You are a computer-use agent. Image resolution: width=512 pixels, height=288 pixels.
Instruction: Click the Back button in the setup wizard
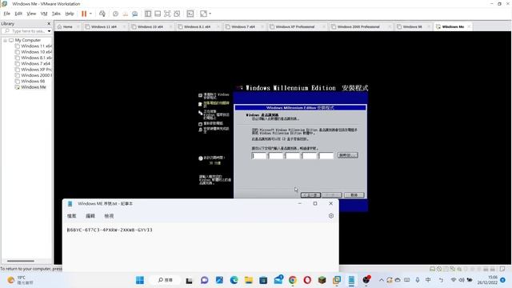tap(310, 195)
